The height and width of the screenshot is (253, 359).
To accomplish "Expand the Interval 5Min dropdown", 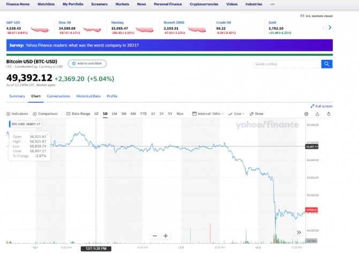I will click(x=210, y=113).
